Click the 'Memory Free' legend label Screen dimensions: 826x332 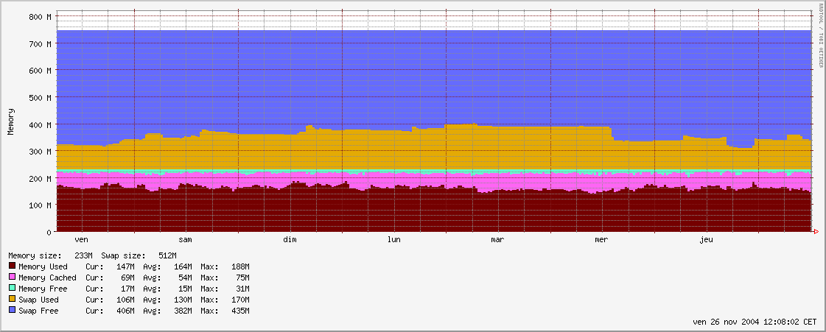[x=43, y=289]
